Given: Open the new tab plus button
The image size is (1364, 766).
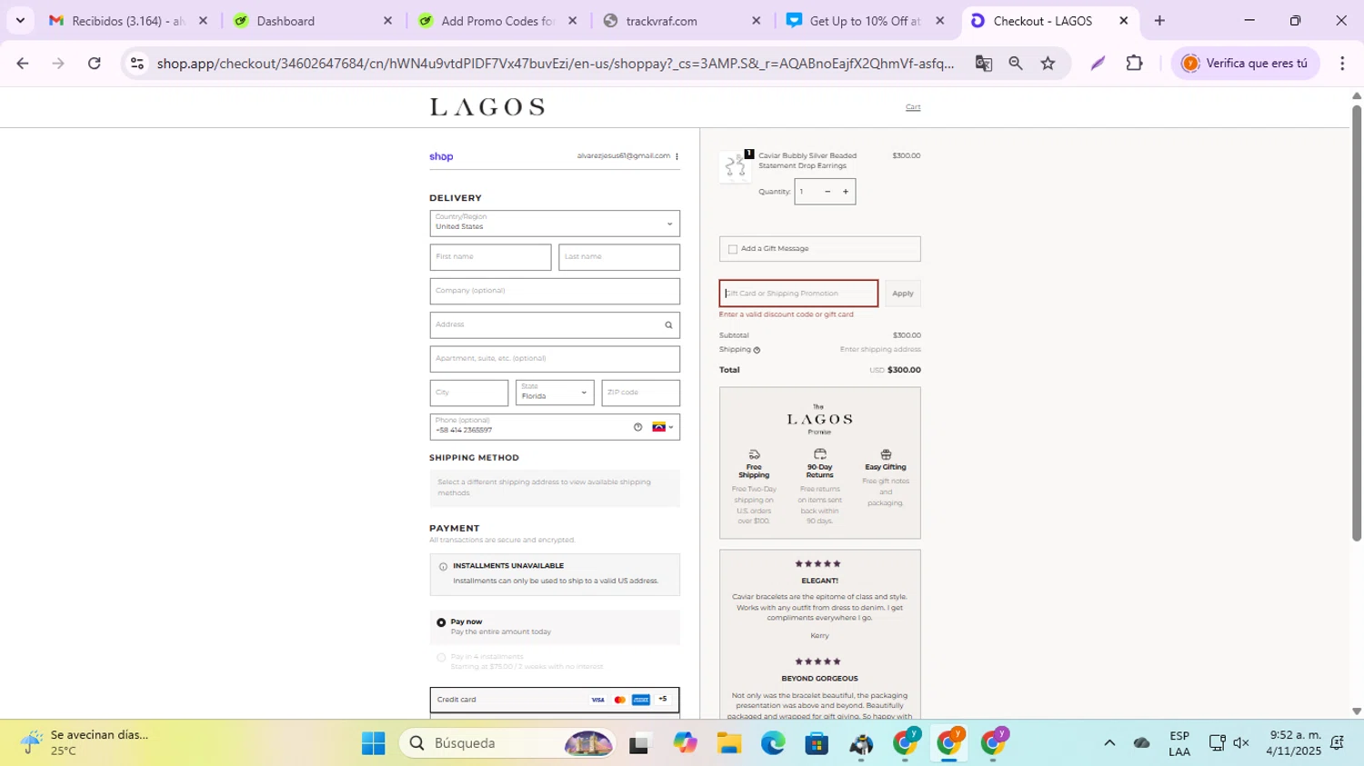Looking at the screenshot, I should 1159,20.
